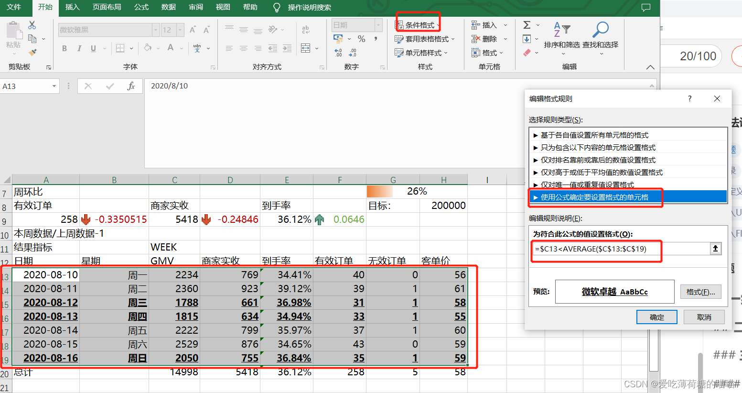Click the collapse dialog range selector icon
Image resolution: width=742 pixels, height=393 pixels.
[x=715, y=249]
